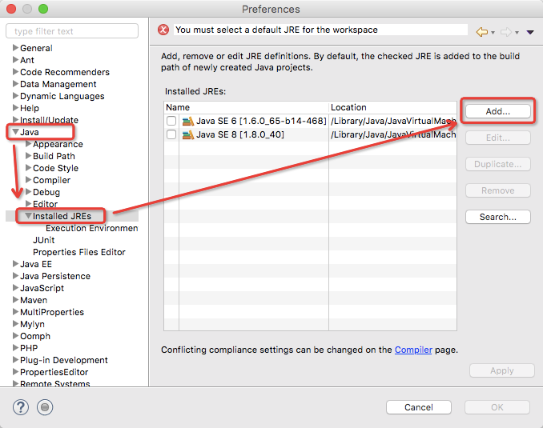This screenshot has width=543, height=428.
Task: Select PHP tree item
Action: click(29, 348)
